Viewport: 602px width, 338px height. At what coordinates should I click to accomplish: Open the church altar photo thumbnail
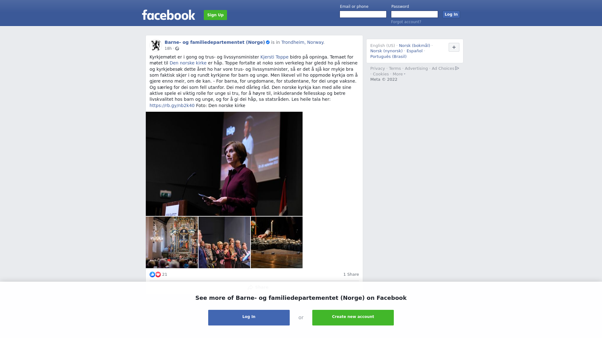172,243
